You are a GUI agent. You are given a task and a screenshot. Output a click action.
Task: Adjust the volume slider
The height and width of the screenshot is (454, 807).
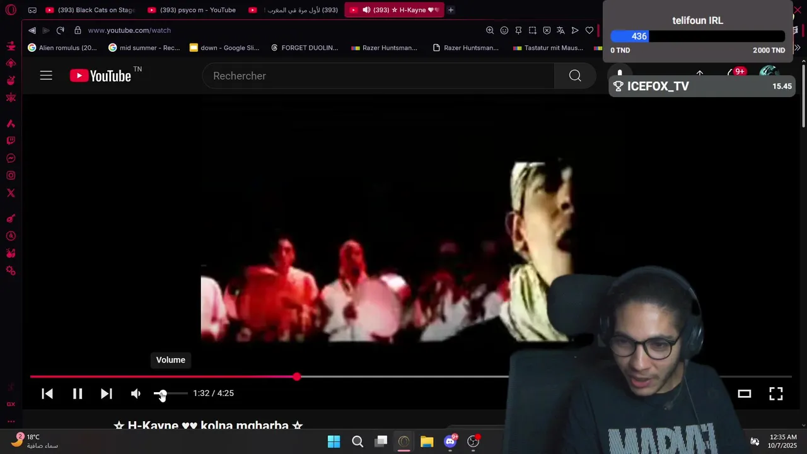(x=170, y=393)
